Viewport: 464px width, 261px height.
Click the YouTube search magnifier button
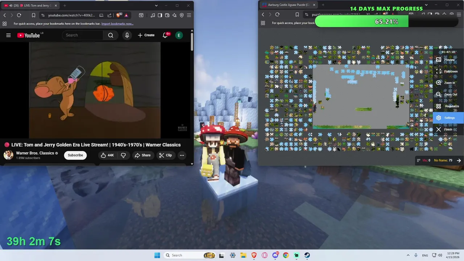(111, 35)
